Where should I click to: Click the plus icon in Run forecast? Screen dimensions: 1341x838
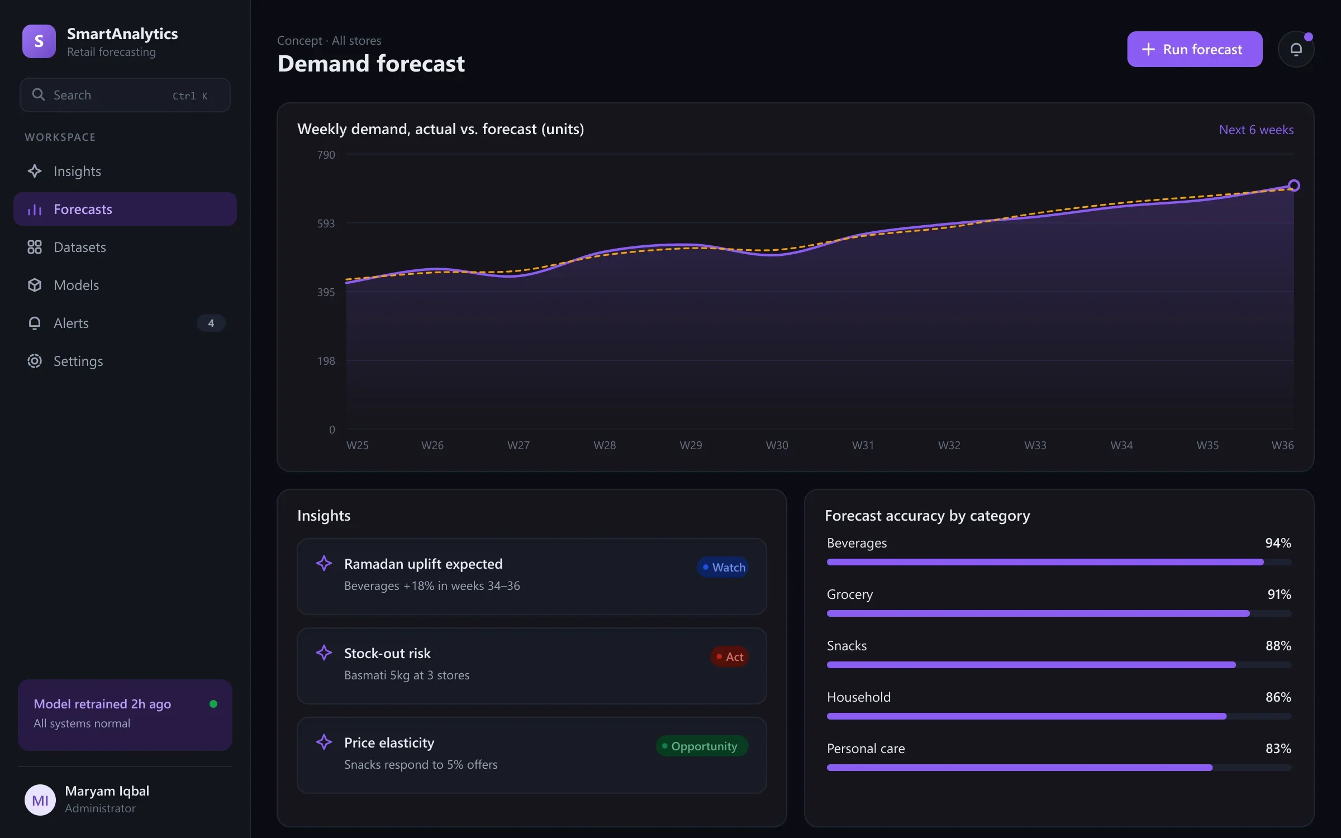tap(1148, 49)
